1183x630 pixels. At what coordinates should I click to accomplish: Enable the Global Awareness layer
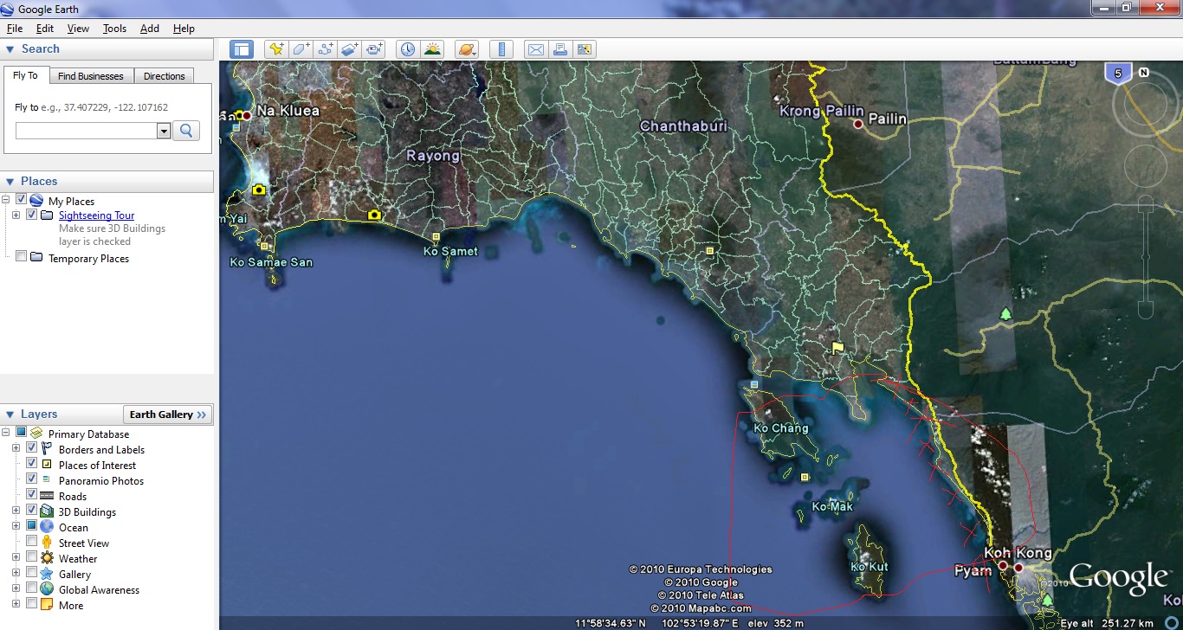point(32,588)
